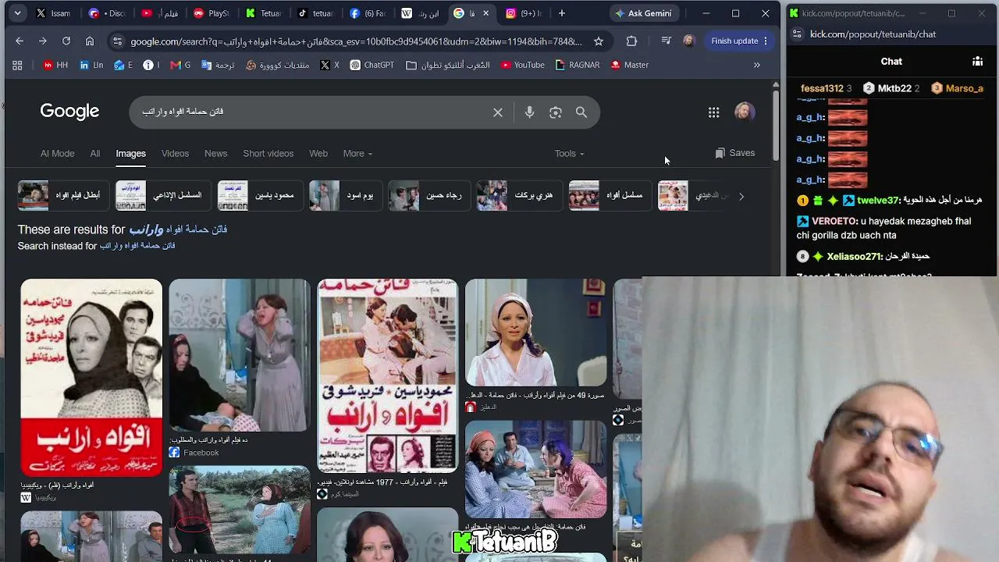This screenshot has height=562, width=999.
Task: Open the Chrome extensions menu
Action: (x=631, y=41)
